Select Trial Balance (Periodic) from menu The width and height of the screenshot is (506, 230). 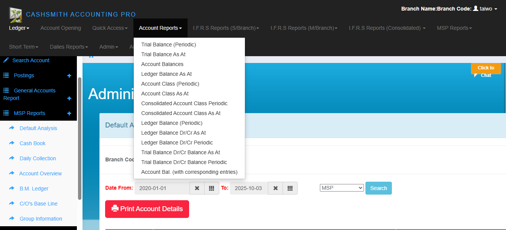[x=168, y=44]
